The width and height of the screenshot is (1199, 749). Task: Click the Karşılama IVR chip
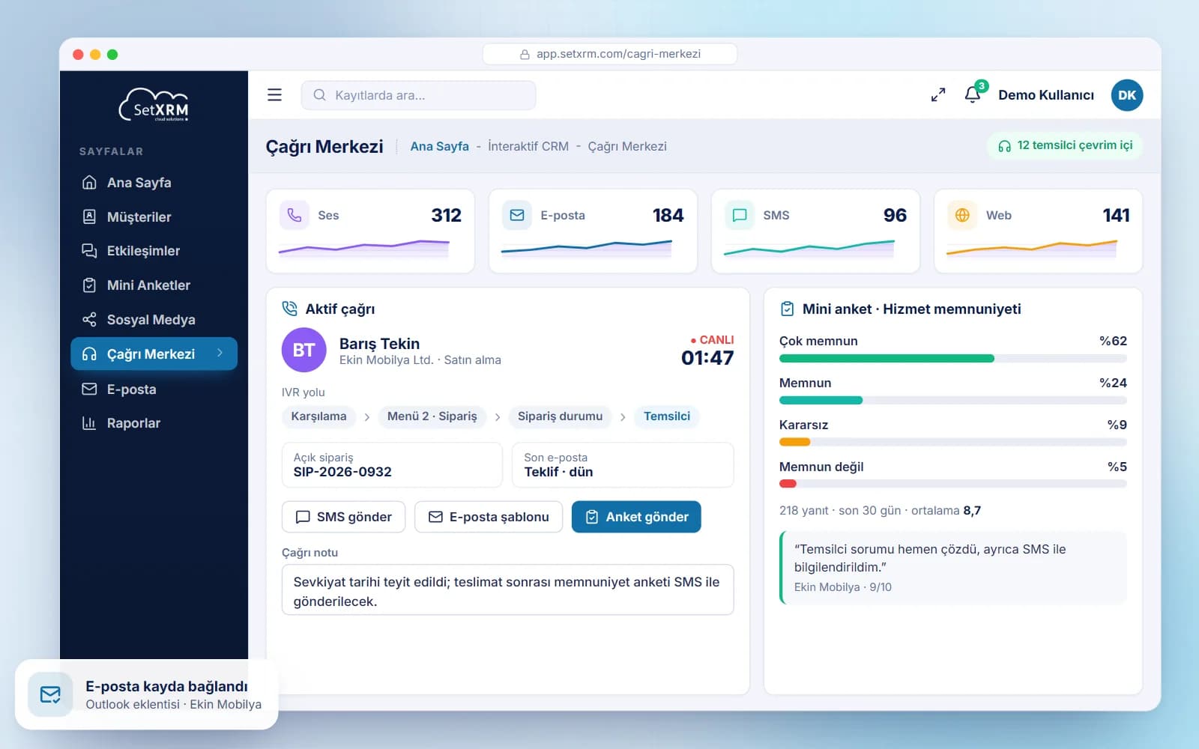(x=318, y=416)
